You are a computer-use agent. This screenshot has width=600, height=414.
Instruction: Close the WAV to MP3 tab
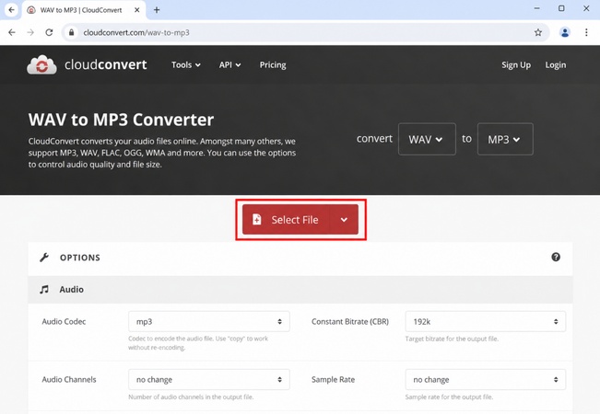point(136,10)
